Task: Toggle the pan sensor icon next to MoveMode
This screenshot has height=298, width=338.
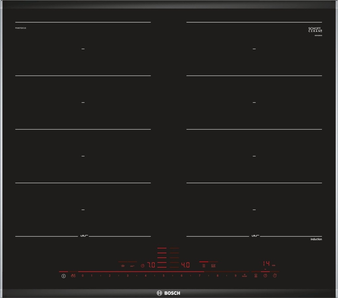Action: 213,265
